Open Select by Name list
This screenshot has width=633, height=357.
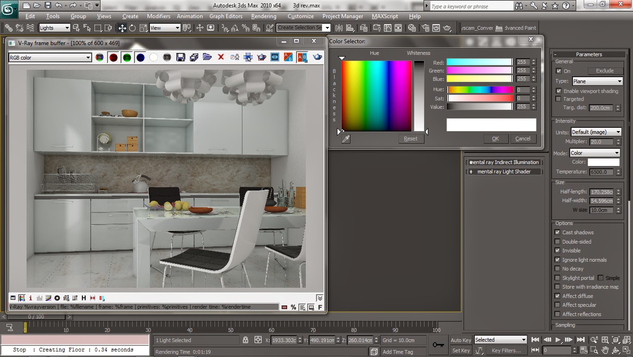click(x=87, y=28)
